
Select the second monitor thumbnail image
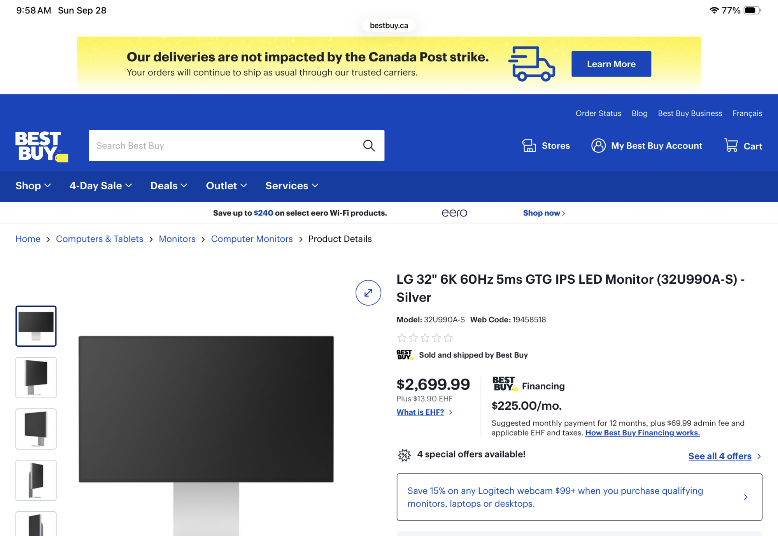(x=36, y=377)
